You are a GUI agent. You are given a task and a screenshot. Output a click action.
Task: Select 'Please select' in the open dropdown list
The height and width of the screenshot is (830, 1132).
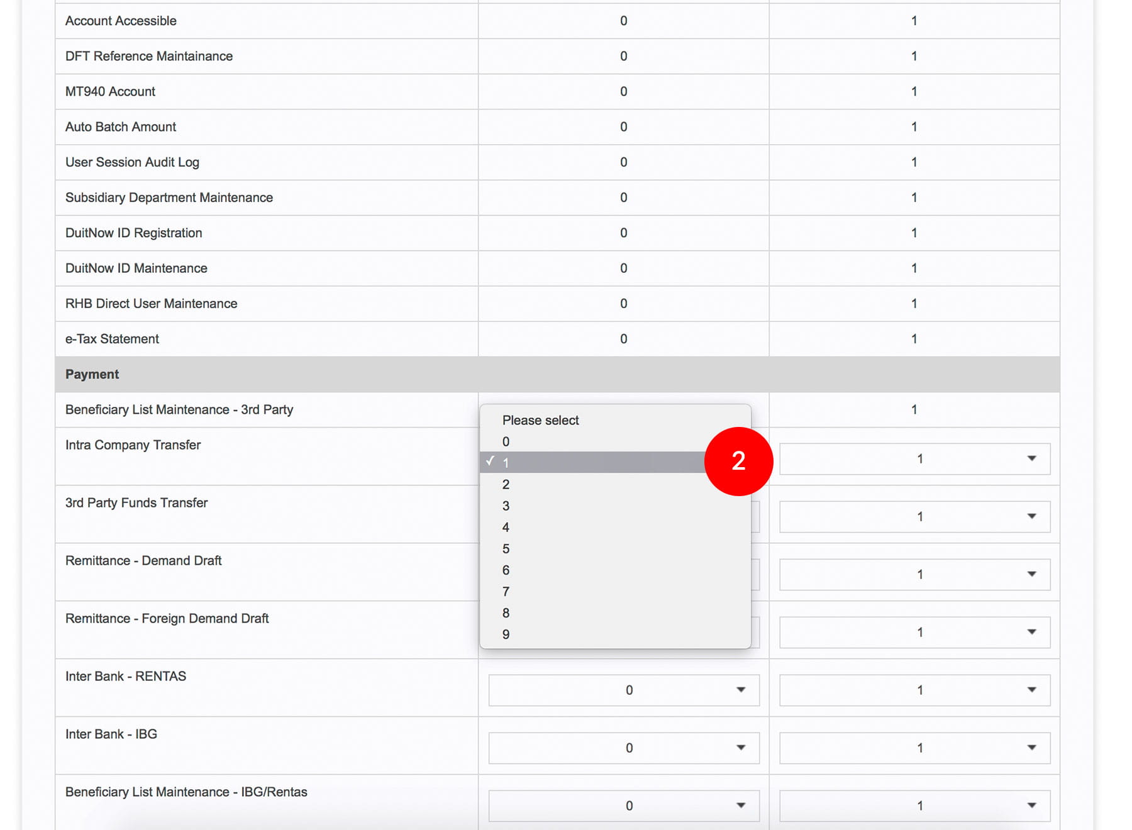(540, 420)
